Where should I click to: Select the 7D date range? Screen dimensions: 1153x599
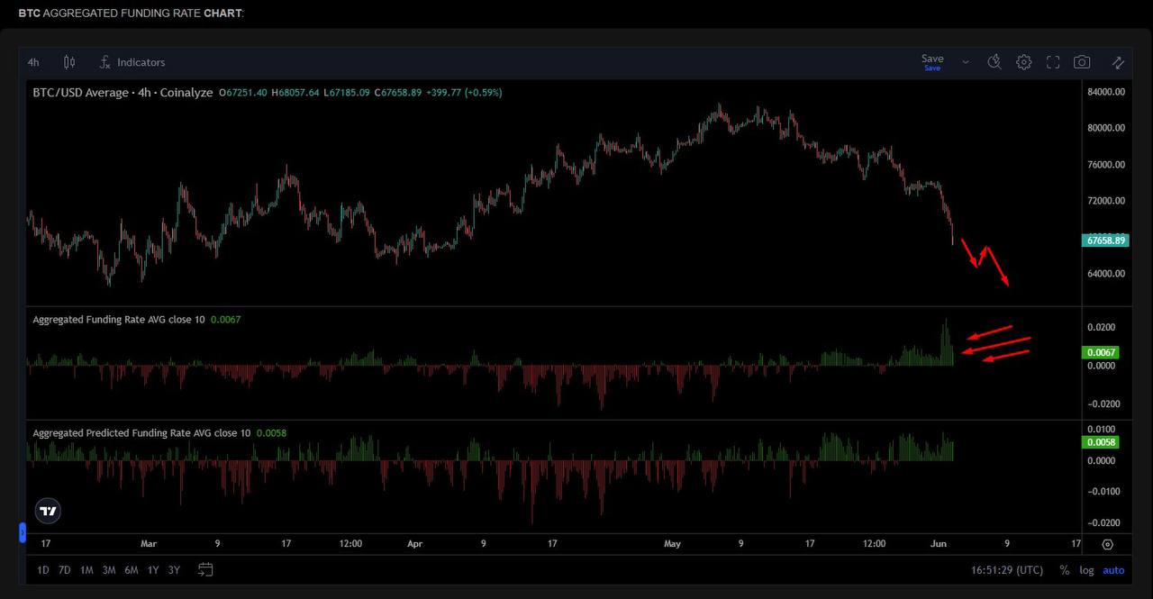click(65, 570)
